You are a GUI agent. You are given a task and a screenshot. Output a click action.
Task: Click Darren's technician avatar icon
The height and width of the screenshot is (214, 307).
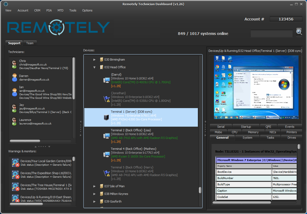point(14,78)
